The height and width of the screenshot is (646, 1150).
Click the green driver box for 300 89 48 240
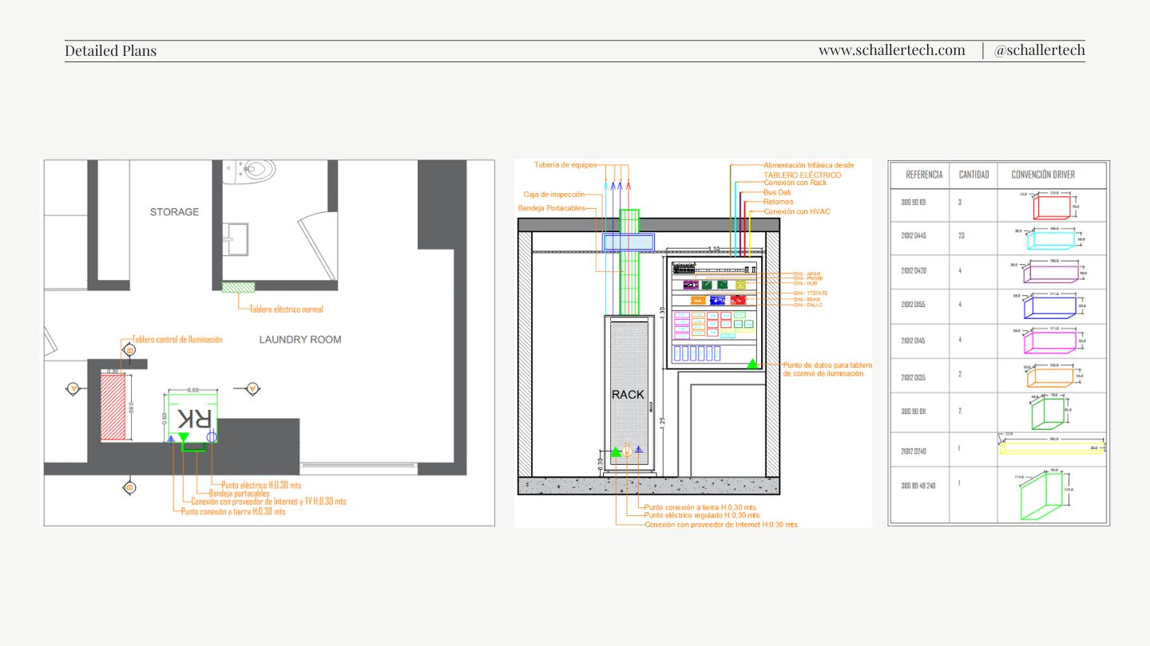[1042, 496]
